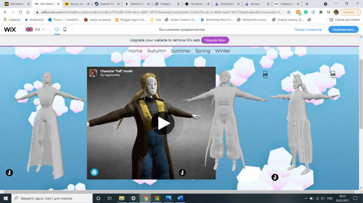
Task: Switch to desktop preview icon
Action: point(57,29)
